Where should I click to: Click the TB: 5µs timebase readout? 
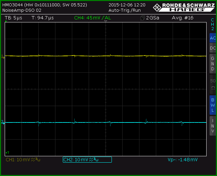[13, 18]
